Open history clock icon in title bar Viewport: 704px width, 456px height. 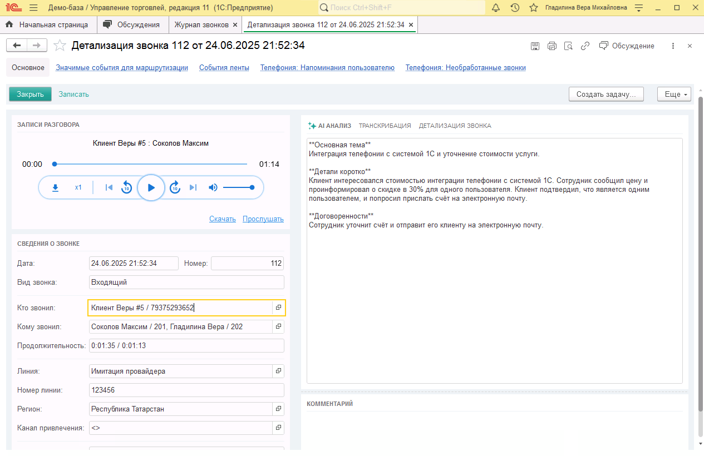point(515,8)
